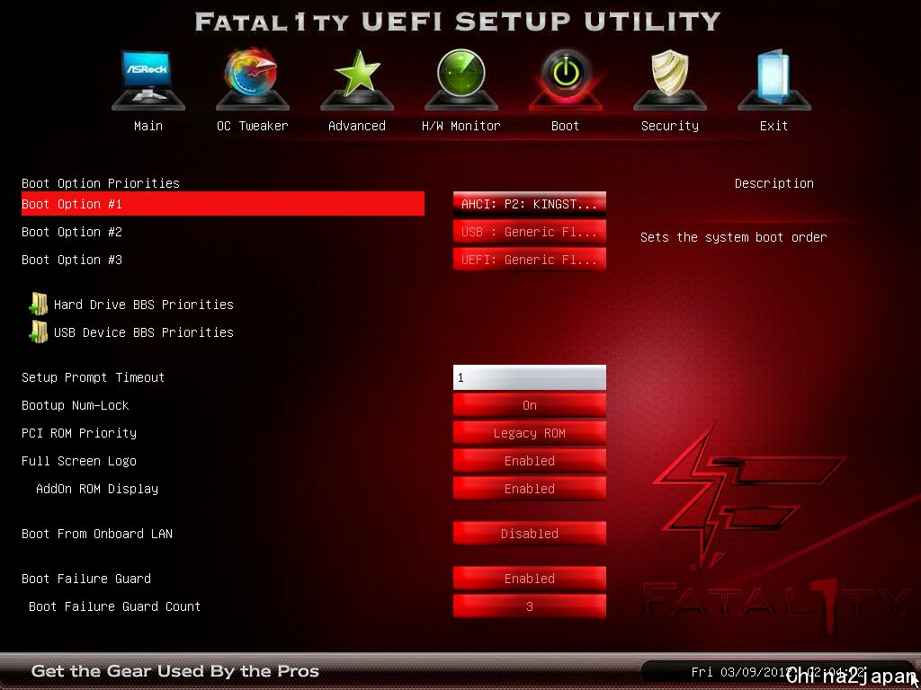Select the Boot Failure Guard Count label

pos(114,606)
